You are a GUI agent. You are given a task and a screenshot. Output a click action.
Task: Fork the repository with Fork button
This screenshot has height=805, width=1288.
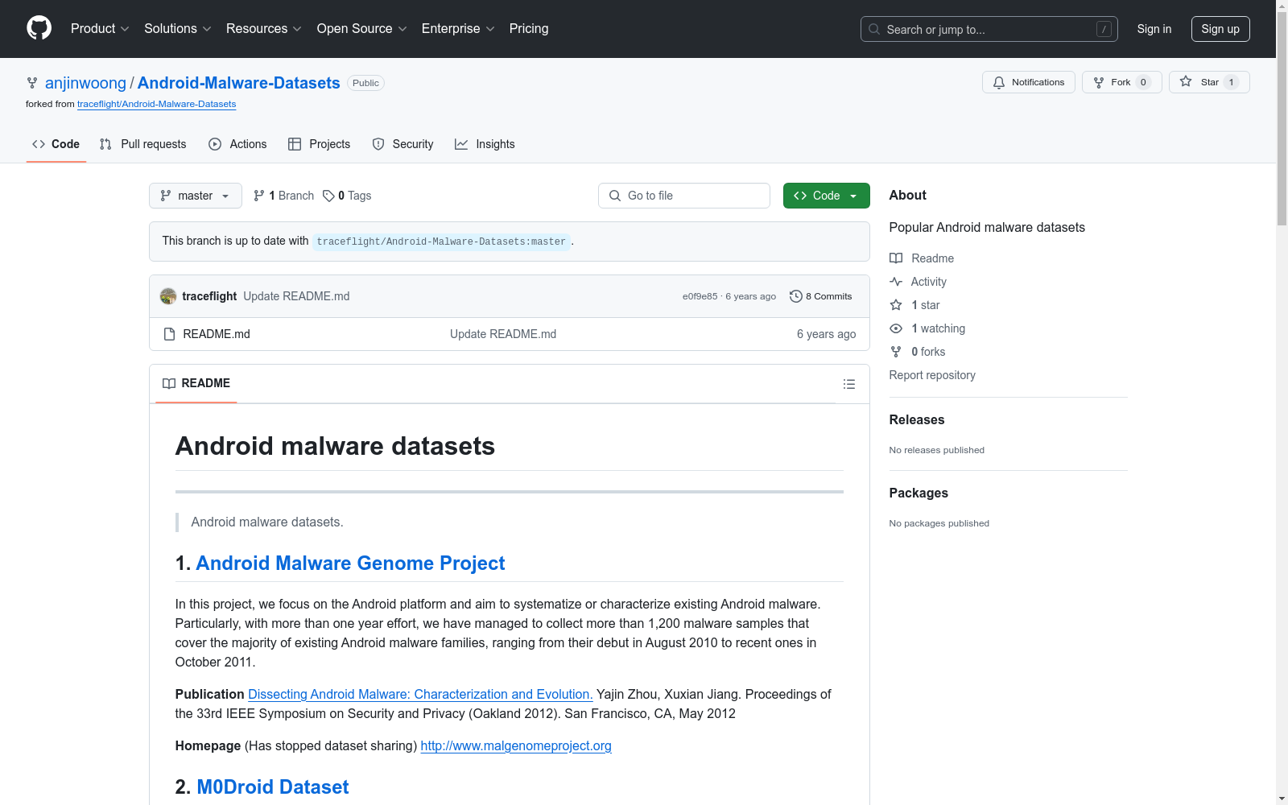pyautogui.click(x=1121, y=82)
